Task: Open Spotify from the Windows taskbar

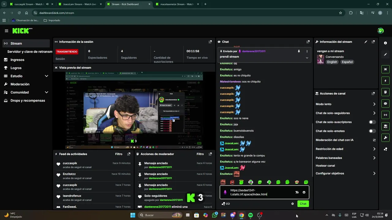Action: tap(251, 215)
